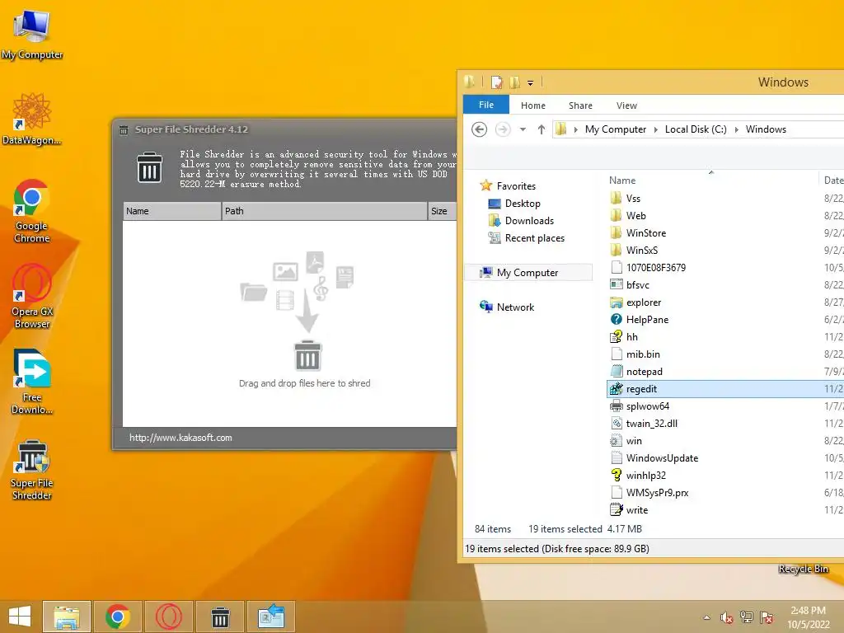This screenshot has width=844, height=633.
Task: Open Google Chrome desktop shortcut
Action: pyautogui.click(x=32, y=210)
